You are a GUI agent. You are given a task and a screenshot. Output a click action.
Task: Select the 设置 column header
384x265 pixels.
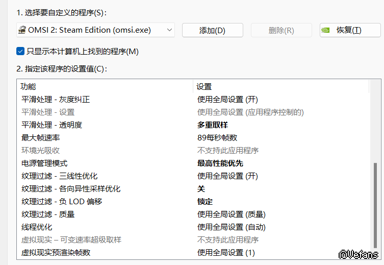204,86
